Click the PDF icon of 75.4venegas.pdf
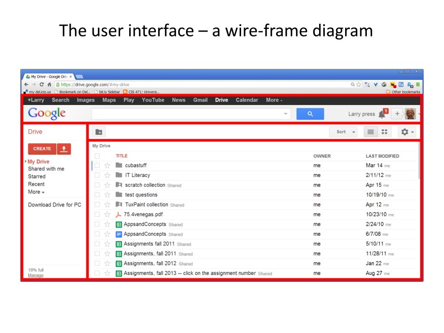The width and height of the screenshot is (444, 333). [x=119, y=215]
